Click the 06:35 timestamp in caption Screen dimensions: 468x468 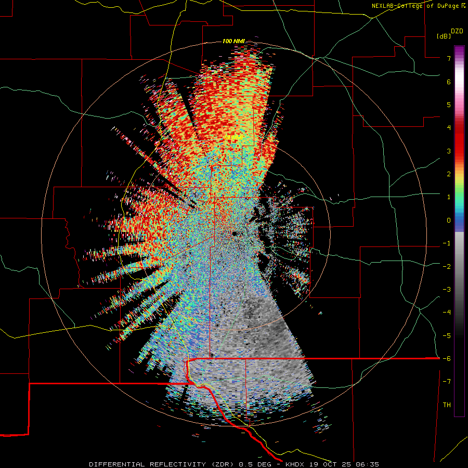[x=368, y=464]
